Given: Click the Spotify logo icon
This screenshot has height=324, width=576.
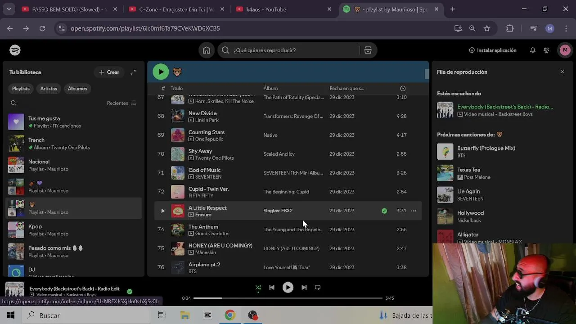Looking at the screenshot, I should point(15,50).
